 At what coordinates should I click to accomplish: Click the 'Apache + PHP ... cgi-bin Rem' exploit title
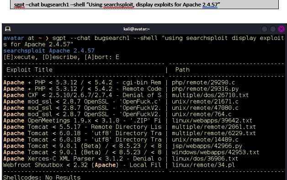click(x=82, y=82)
